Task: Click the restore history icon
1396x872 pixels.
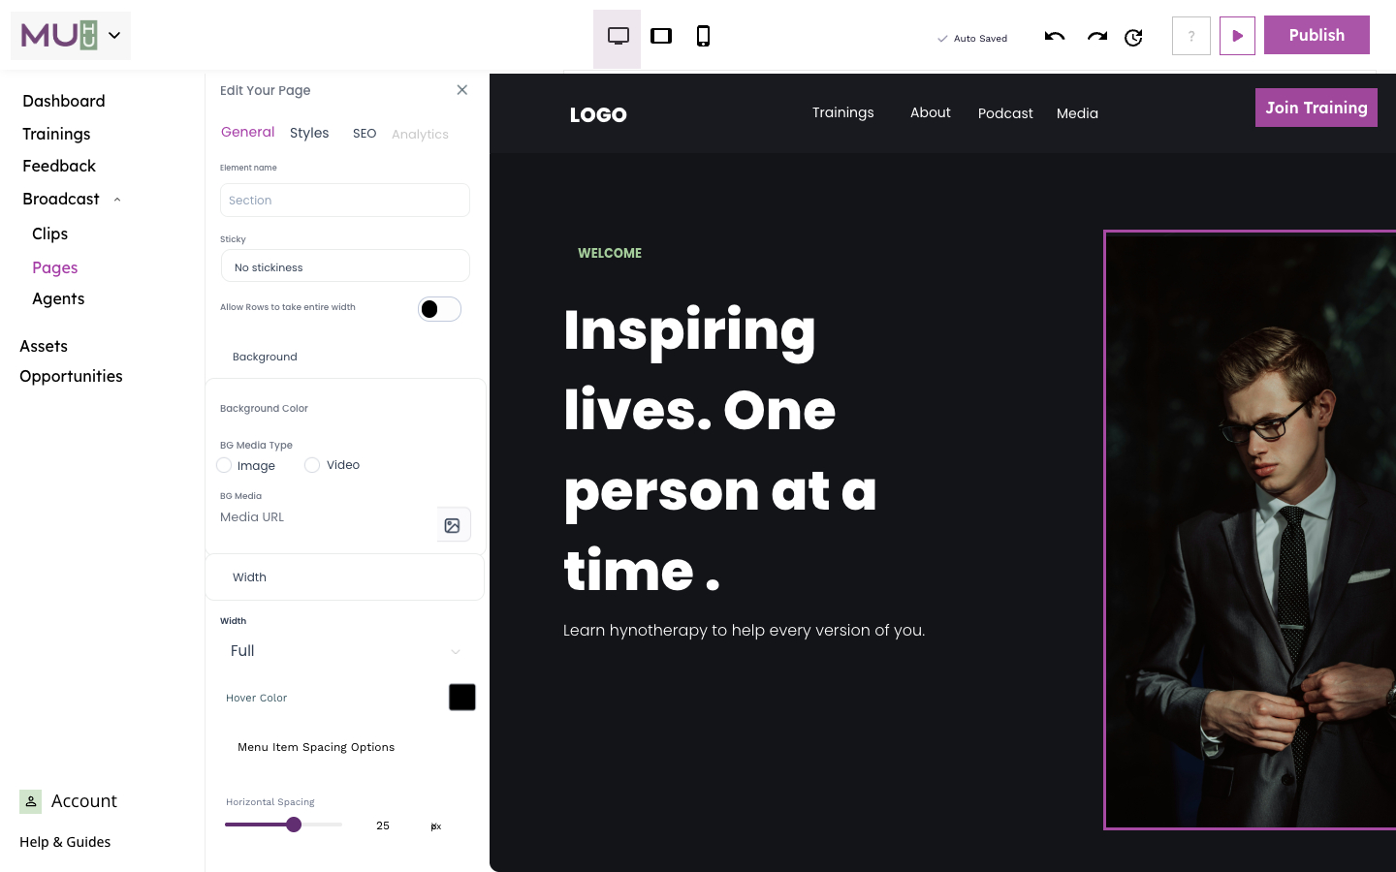Action: [1133, 38]
